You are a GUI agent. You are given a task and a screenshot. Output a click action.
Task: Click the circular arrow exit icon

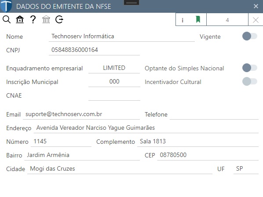[59, 19]
